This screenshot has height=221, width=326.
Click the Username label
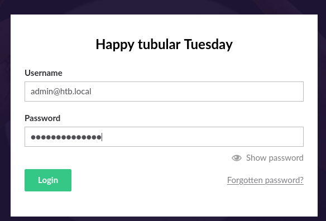[x=44, y=73]
